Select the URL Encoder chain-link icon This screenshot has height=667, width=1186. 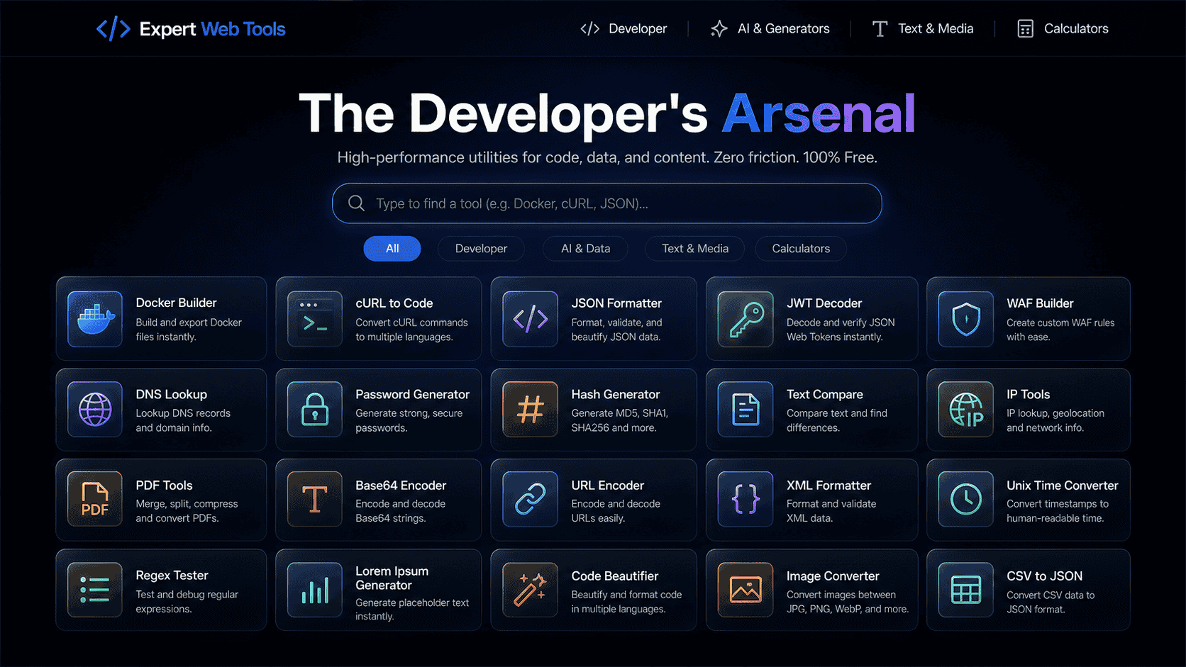click(x=531, y=500)
